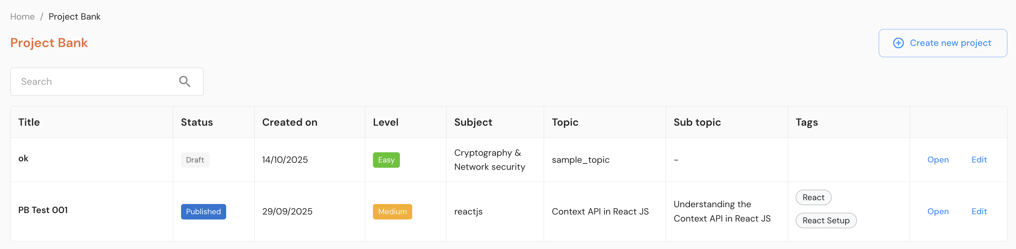1016x249 pixels.
Task: Click the Easy level badge
Action: 386,160
